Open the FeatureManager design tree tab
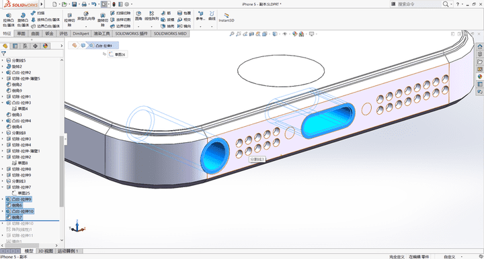This screenshot has width=484, height=259. tap(5, 46)
